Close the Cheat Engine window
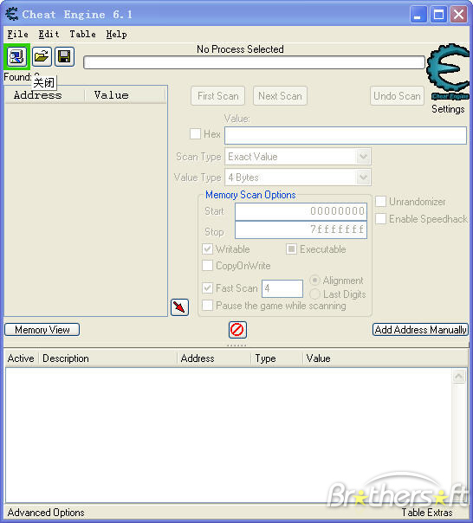This screenshot has height=523, width=473. 458,15
